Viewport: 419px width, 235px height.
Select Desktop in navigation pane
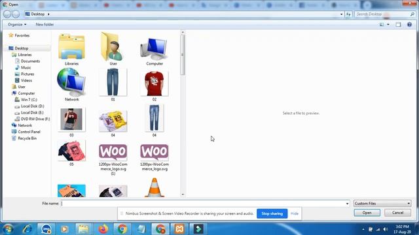pos(22,48)
